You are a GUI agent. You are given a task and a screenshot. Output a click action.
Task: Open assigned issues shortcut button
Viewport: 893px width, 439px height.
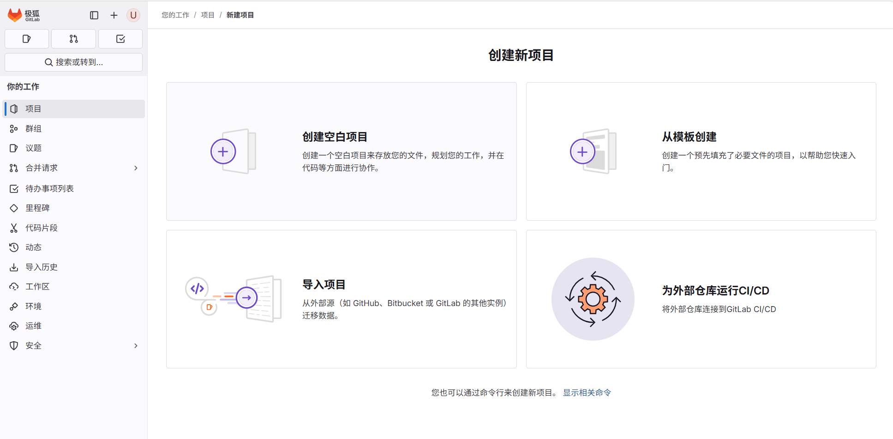[x=27, y=39]
